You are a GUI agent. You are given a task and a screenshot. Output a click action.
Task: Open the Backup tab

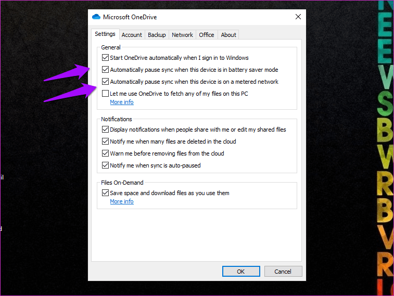coord(157,35)
